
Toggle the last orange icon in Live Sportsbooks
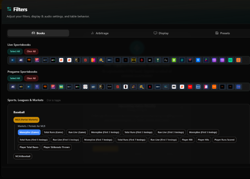(238, 60)
